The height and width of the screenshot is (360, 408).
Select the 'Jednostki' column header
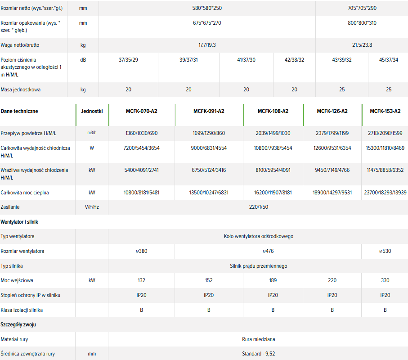(92, 111)
